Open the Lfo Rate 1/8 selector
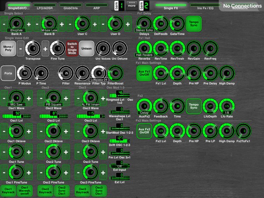 pos(227,113)
